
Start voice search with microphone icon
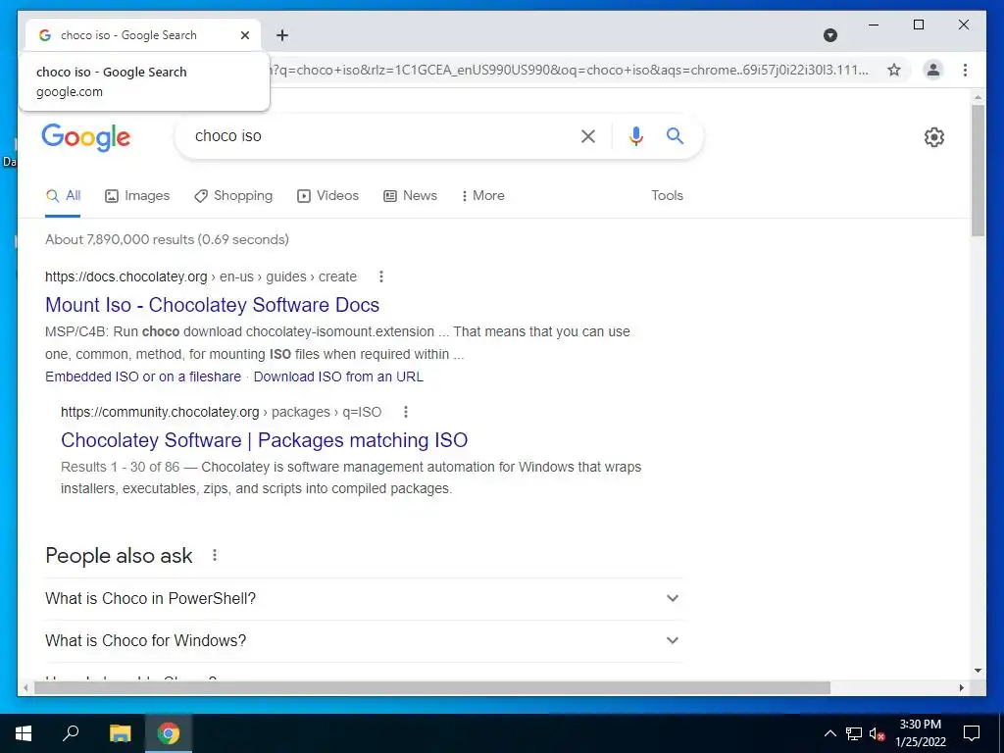pos(635,136)
